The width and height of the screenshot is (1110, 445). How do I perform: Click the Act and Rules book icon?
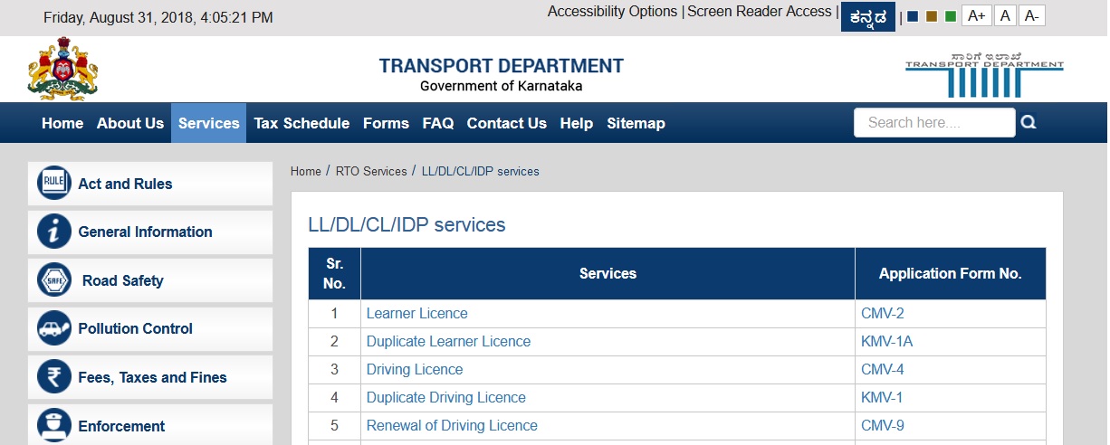tap(54, 184)
